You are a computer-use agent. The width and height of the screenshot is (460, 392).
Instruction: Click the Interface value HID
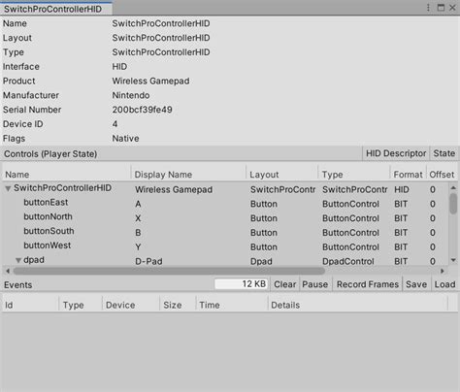click(119, 67)
